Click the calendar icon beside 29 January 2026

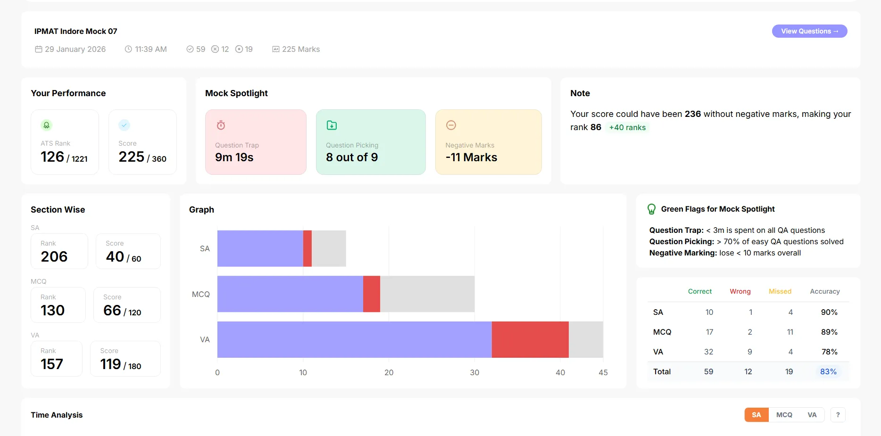pyautogui.click(x=39, y=49)
